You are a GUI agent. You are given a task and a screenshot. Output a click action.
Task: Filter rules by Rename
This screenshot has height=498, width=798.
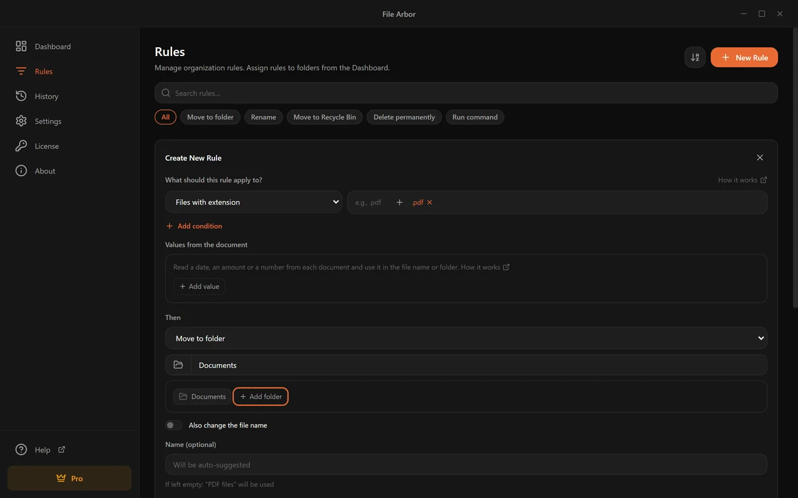pyautogui.click(x=263, y=117)
